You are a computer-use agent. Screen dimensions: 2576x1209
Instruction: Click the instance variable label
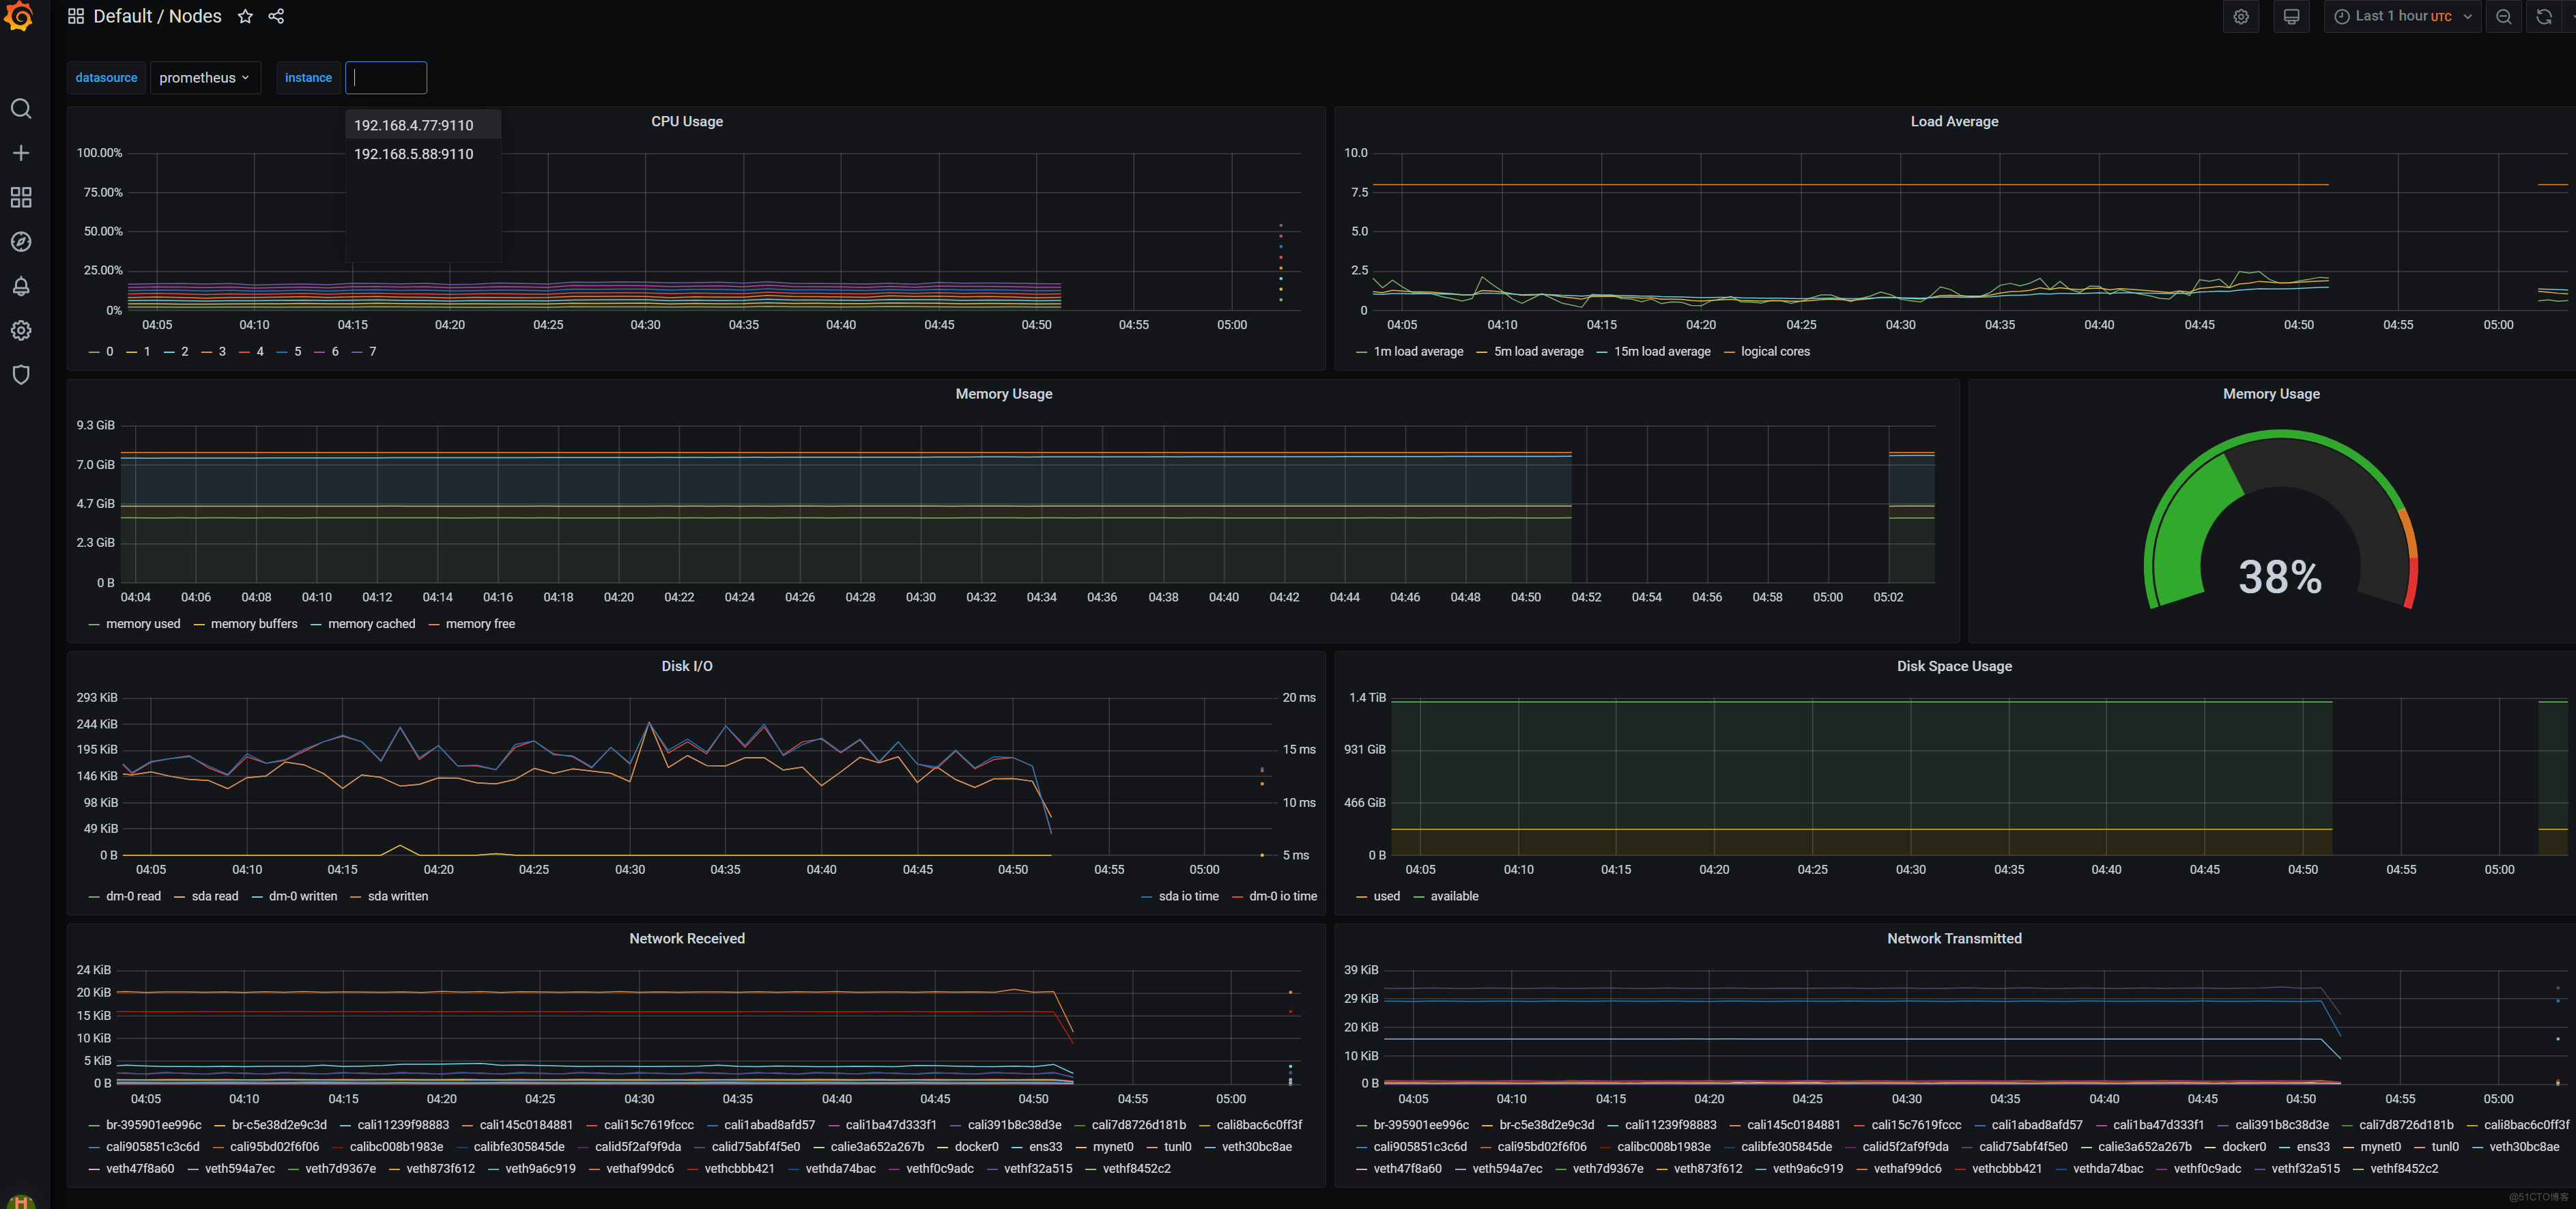pyautogui.click(x=308, y=78)
